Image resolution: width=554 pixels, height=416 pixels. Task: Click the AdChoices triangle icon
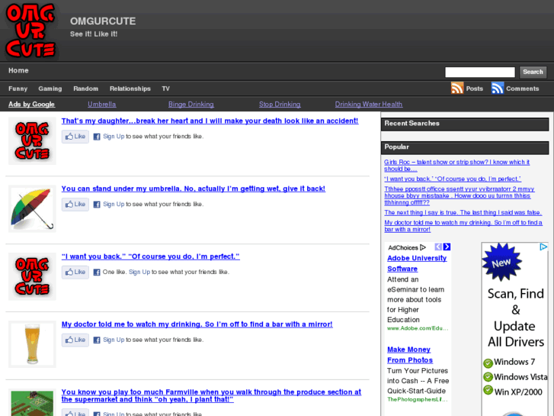[x=423, y=247]
